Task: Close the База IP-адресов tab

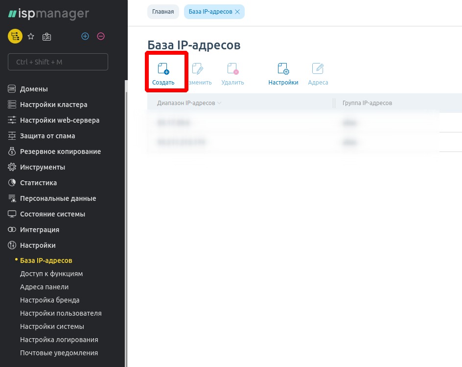Action: pyautogui.click(x=237, y=12)
